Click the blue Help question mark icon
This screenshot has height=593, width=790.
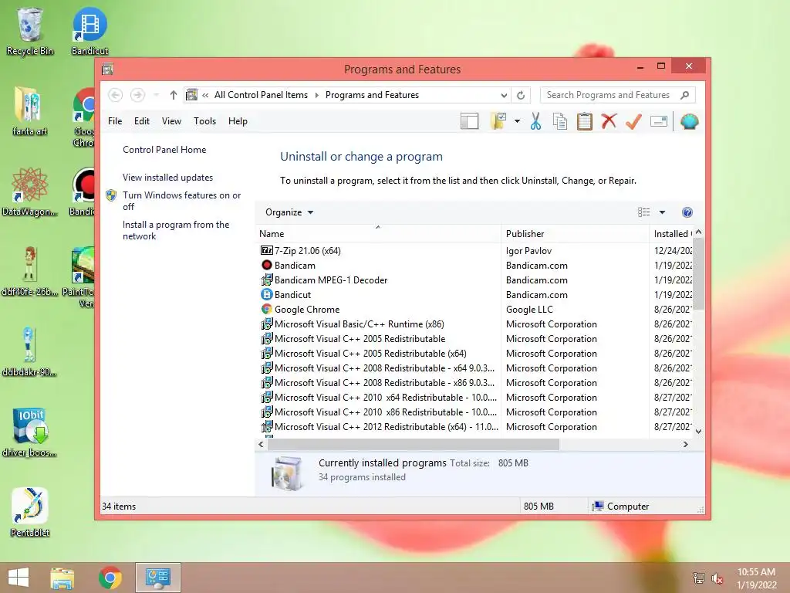point(687,212)
